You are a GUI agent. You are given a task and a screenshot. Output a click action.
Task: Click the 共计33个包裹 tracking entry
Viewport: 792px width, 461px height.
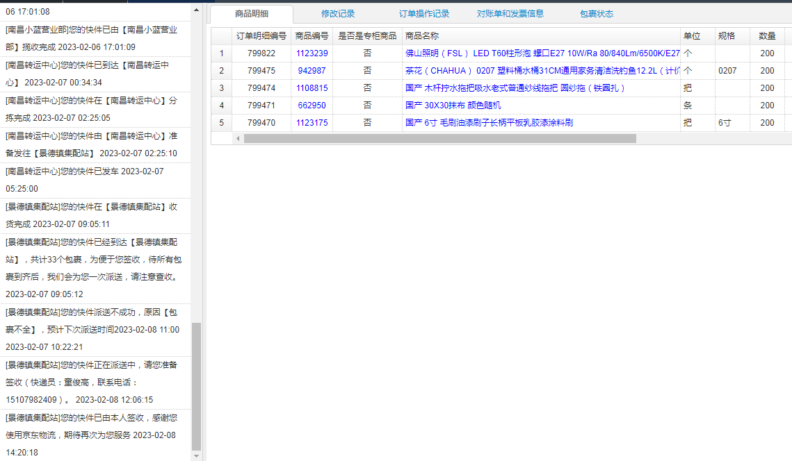95,268
